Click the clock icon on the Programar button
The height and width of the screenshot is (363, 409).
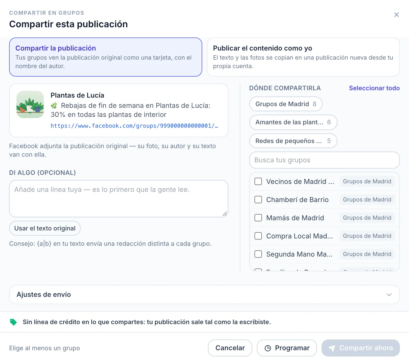point(268,348)
